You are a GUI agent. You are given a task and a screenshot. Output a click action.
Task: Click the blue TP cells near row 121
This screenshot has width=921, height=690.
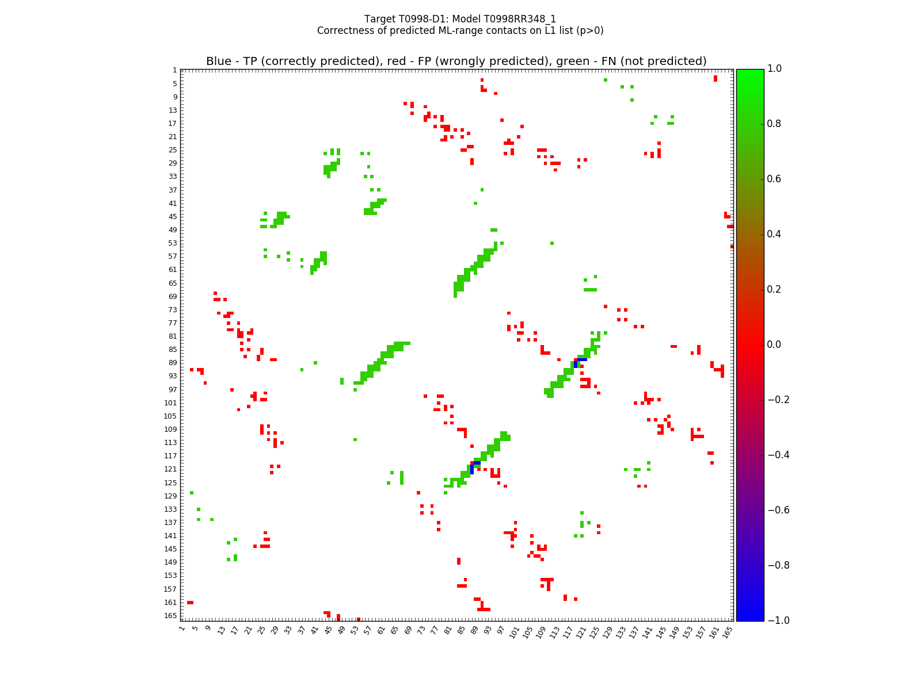click(x=474, y=466)
